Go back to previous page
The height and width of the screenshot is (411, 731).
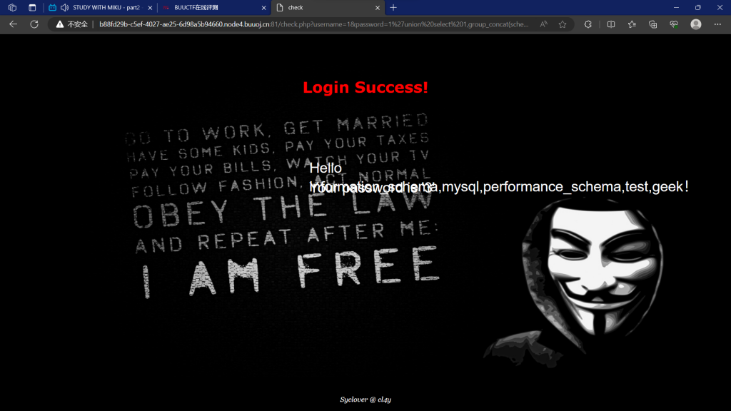point(13,24)
